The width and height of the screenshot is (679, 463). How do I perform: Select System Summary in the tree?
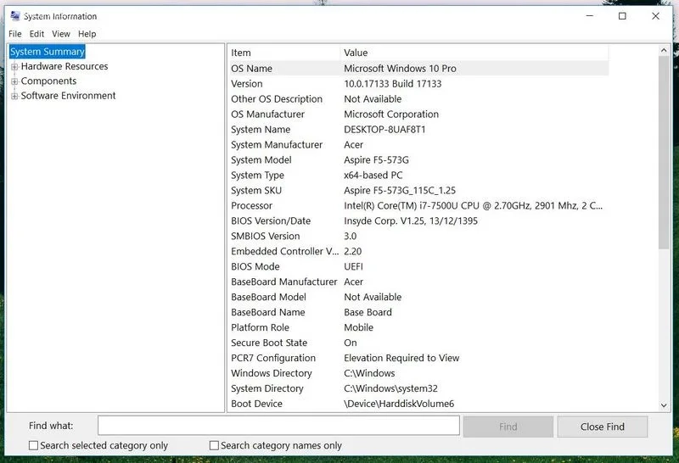tap(48, 52)
